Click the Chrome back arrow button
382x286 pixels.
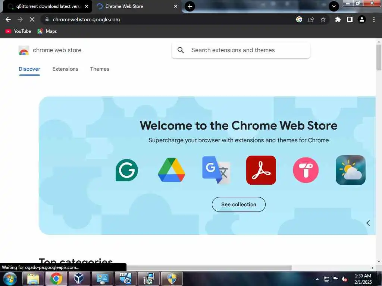(8, 19)
